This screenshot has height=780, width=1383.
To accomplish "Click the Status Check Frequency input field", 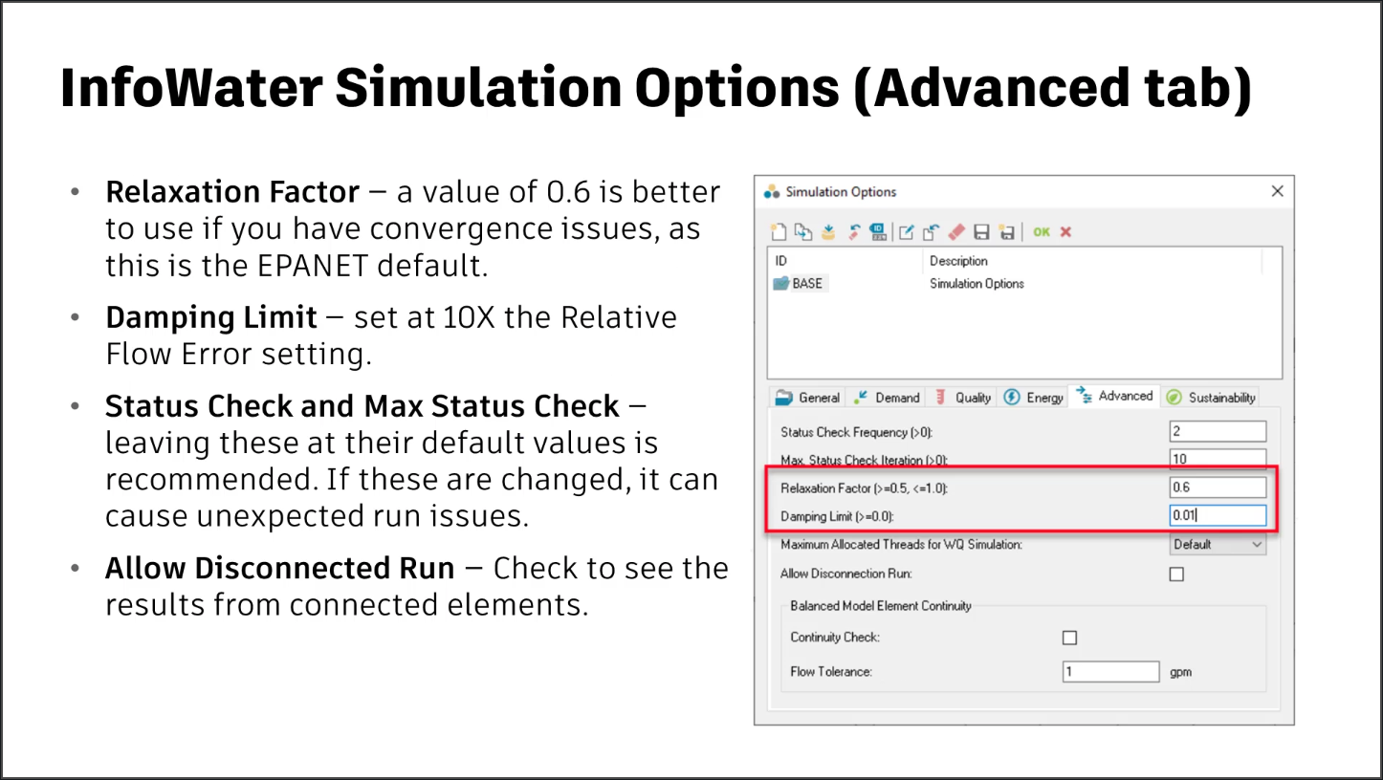I will (x=1218, y=432).
